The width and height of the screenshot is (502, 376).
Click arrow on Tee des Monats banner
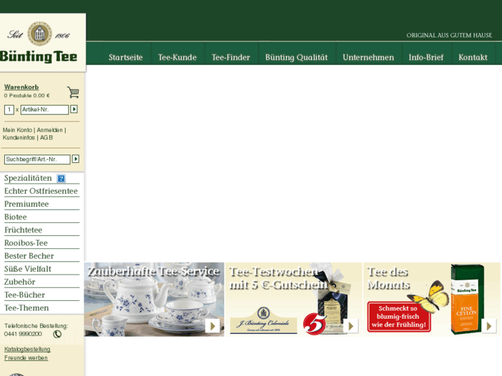[489, 326]
